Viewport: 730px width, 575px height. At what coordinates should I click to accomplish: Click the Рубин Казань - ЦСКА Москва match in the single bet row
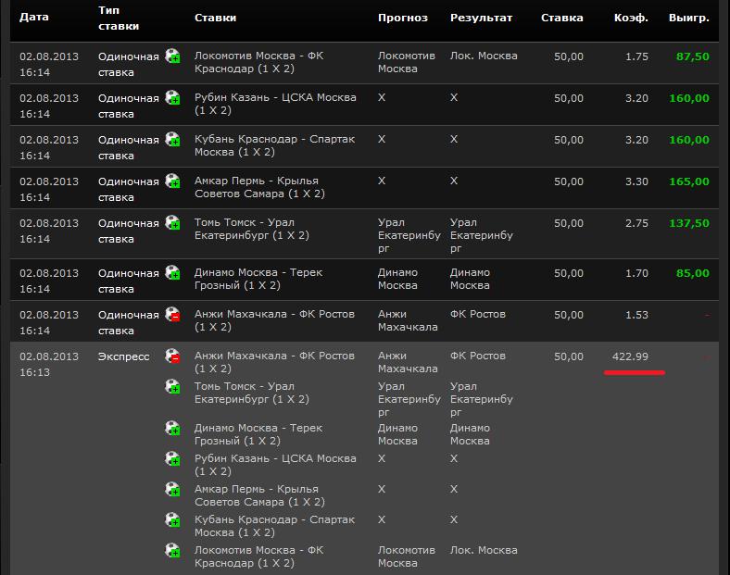(x=275, y=104)
